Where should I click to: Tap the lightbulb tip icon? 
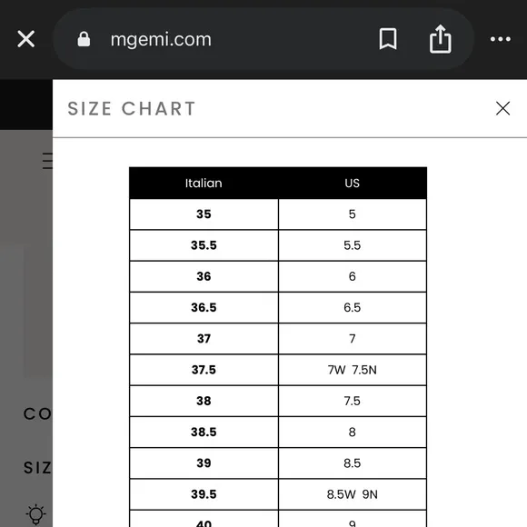[x=36, y=514]
